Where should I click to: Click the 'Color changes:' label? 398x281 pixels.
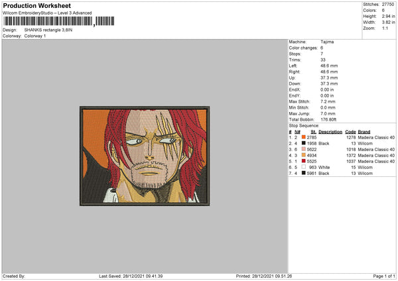pos(303,48)
